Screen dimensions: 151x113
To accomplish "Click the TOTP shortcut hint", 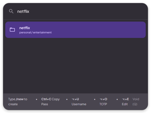I will [x=103, y=101].
